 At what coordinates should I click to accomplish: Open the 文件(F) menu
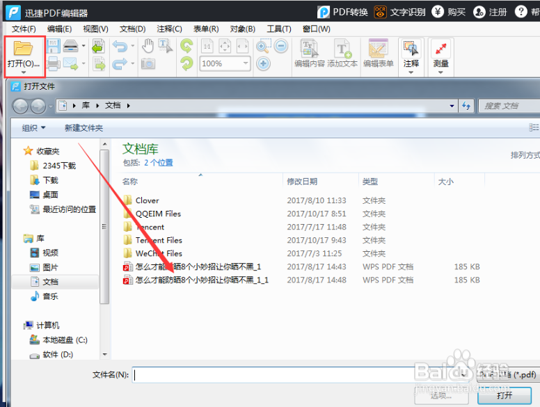click(x=24, y=29)
